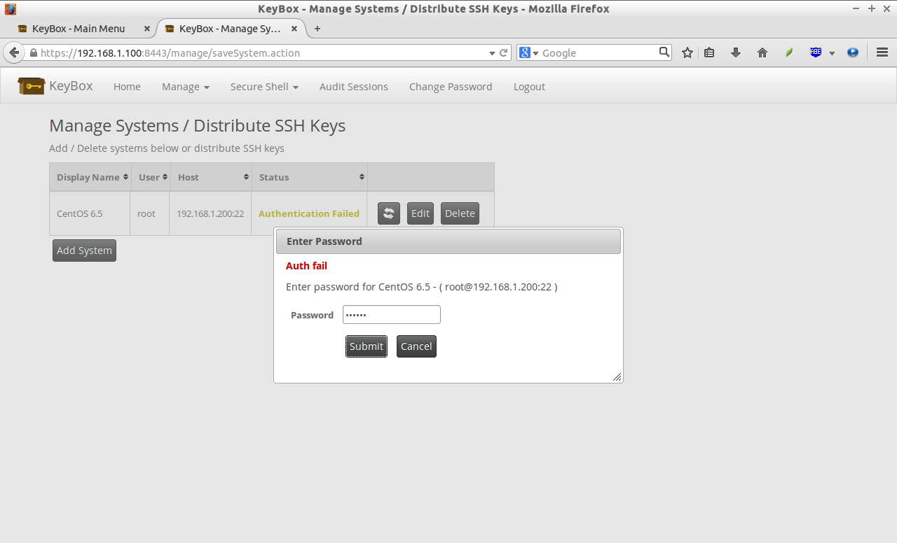Click the blue globe extension icon
Screen dimensions: 897x543
pos(853,52)
